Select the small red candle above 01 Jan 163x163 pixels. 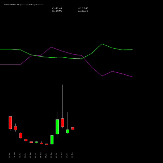(26, 140)
